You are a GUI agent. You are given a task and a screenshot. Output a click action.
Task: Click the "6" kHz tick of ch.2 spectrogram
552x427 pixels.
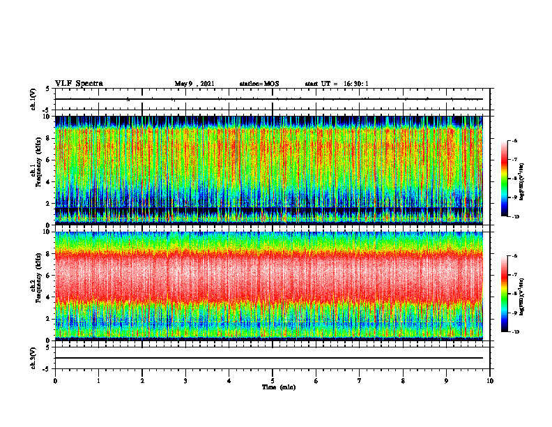pos(48,276)
